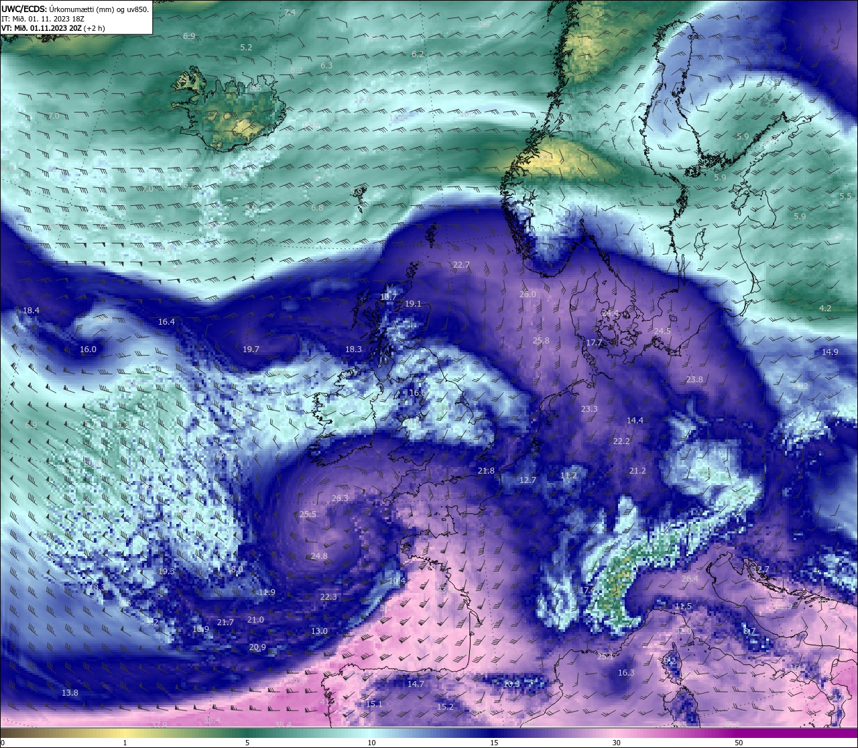
Task: Click the 21.7 value label
Action: (225, 623)
